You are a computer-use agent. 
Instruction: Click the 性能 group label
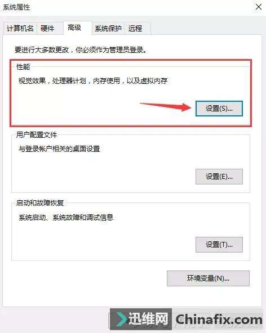pos(23,67)
